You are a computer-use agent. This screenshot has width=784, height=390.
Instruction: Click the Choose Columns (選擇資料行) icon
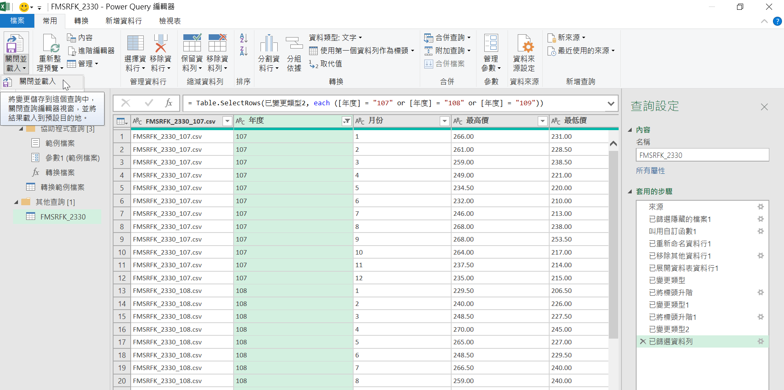(135, 44)
